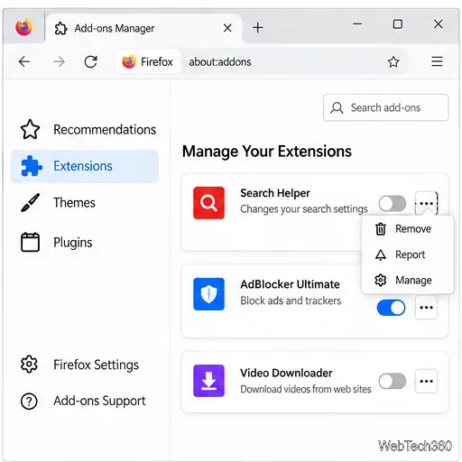Click the Search Helper extension name
The height and width of the screenshot is (462, 462).
pyautogui.click(x=275, y=193)
